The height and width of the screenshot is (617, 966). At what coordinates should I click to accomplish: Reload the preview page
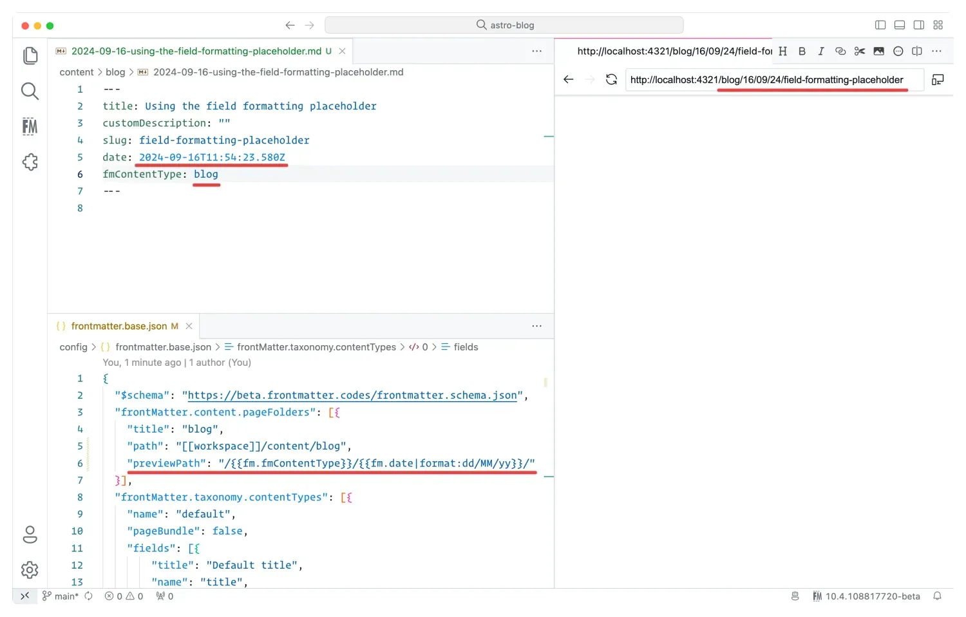point(611,80)
